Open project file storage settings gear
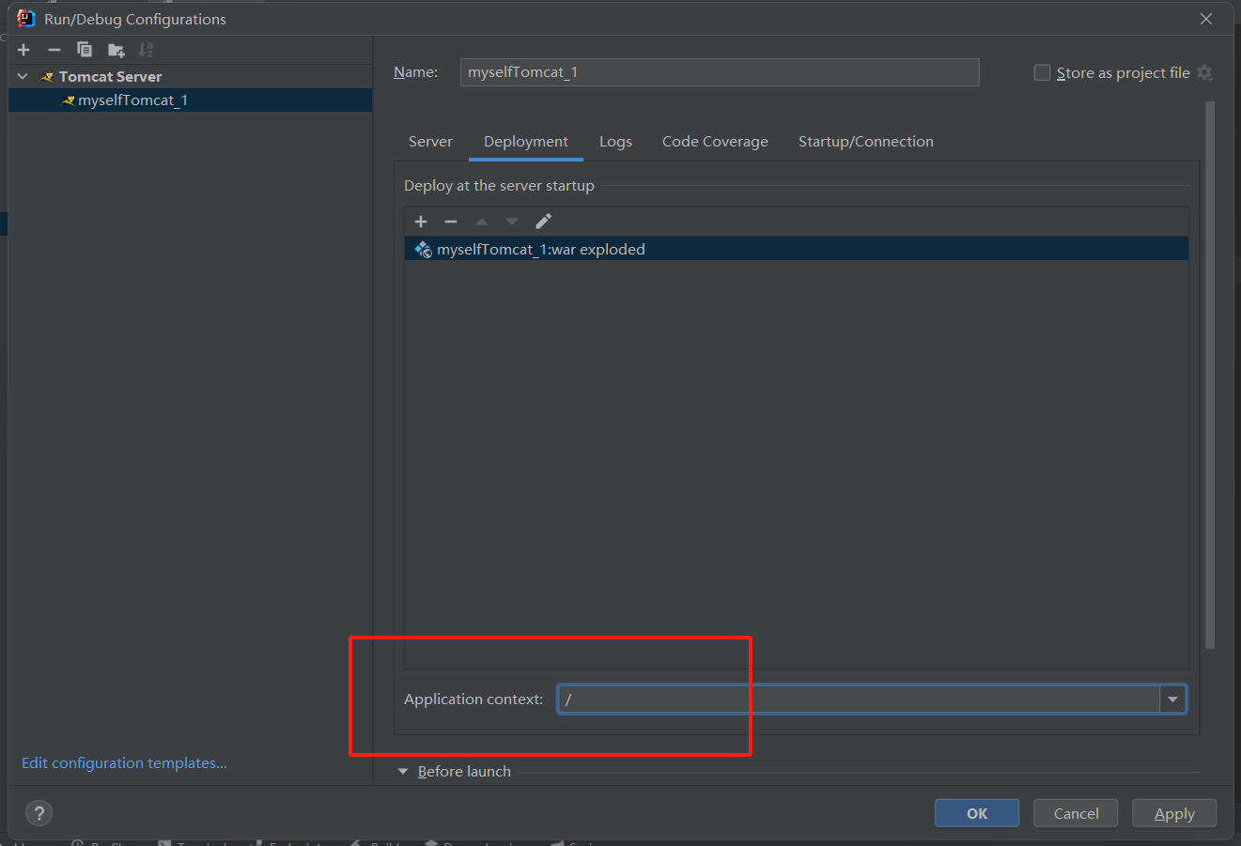 (x=1205, y=72)
